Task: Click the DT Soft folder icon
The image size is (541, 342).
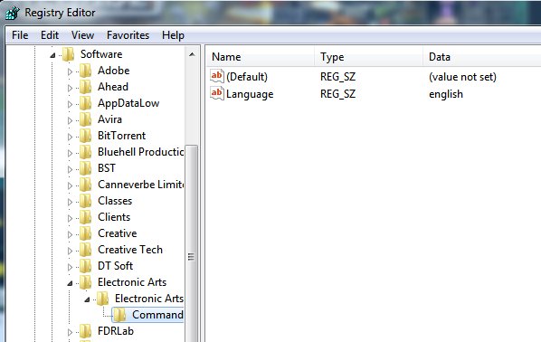Action: tap(85, 266)
